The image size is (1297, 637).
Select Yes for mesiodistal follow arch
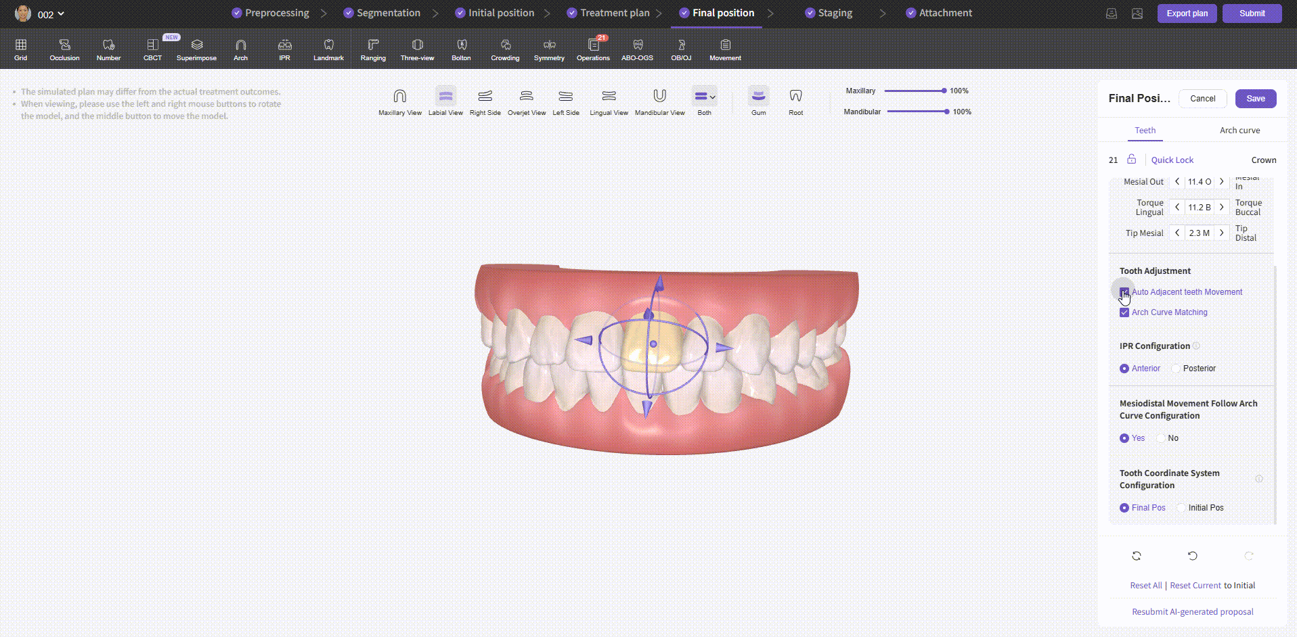point(1124,438)
